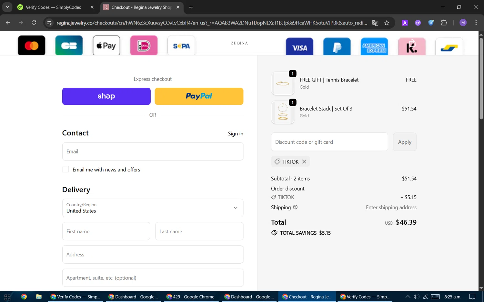The width and height of the screenshot is (484, 302).
Task: Open Chrome's three-dot menu
Action: point(476,23)
